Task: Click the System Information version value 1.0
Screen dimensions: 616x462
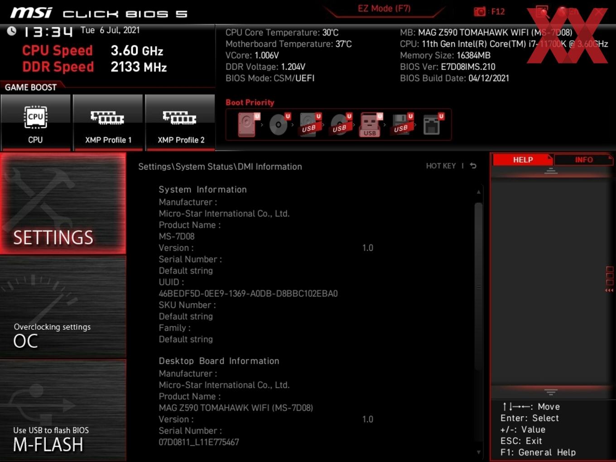Action: tap(368, 248)
